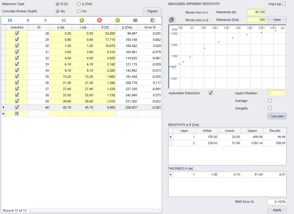Click the Figure button

click(152, 11)
